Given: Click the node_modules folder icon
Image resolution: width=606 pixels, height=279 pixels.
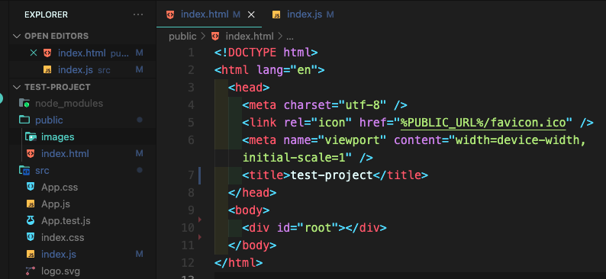Looking at the screenshot, I should pyautogui.click(x=24, y=104).
